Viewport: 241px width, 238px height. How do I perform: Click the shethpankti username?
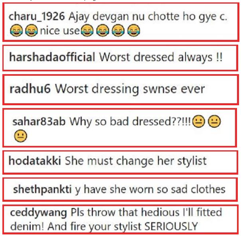coord(42,189)
